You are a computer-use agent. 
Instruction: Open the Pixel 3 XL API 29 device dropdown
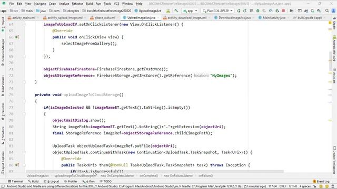click(x=217, y=10)
